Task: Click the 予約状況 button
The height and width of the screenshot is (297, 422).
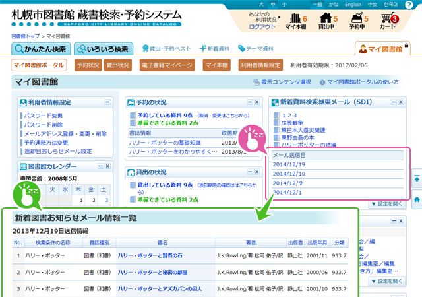Action: (88, 65)
